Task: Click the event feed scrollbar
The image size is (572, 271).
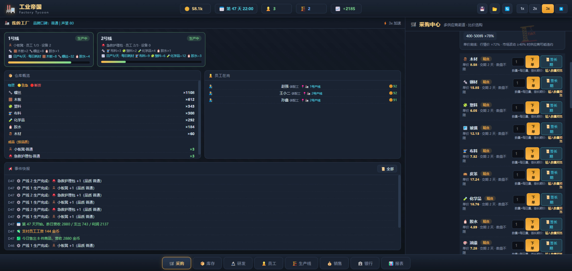Action: [x=399, y=201]
